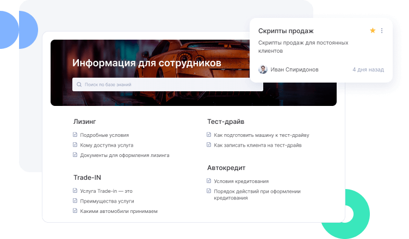Click document icon beside Преимущества услуги

click(75, 200)
